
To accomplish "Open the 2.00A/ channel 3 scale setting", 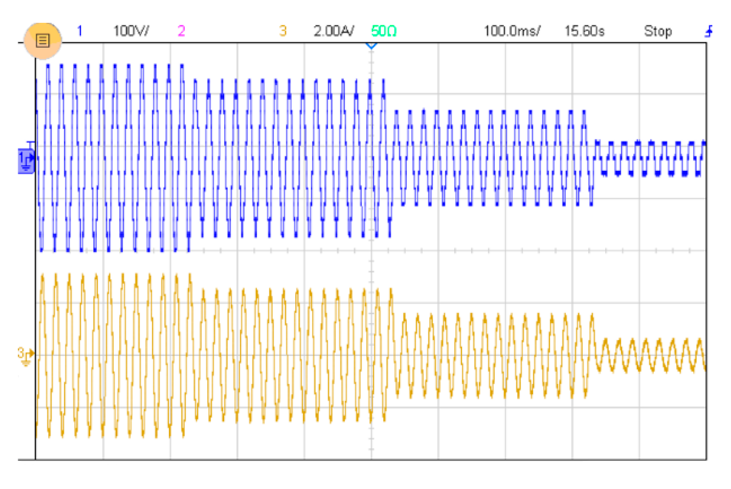I will [334, 31].
